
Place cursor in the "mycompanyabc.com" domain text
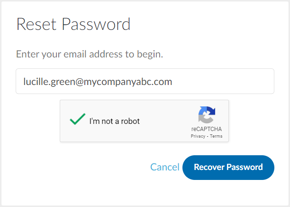tap(128, 82)
